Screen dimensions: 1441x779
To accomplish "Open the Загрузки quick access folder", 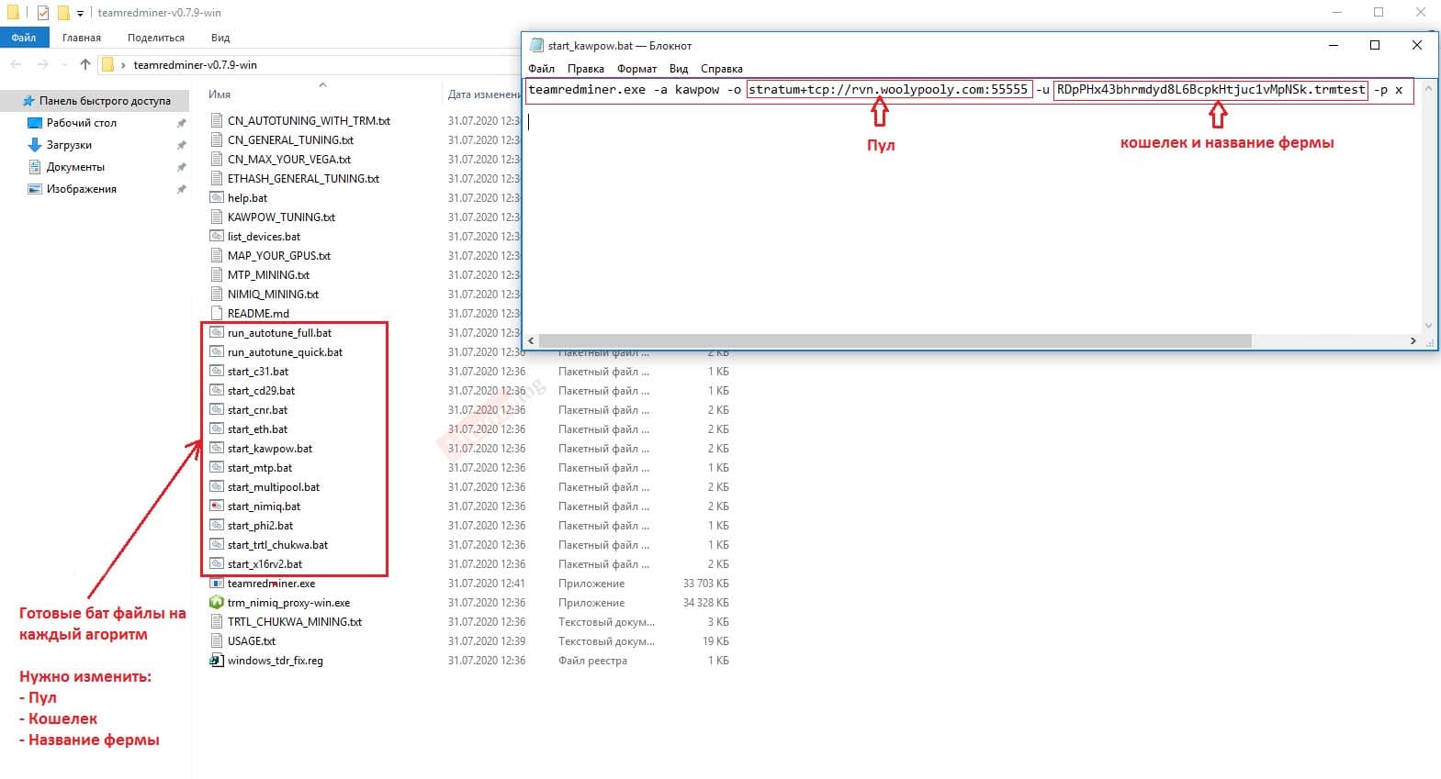I will 69,145.
